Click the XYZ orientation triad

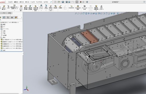pos(26,89)
